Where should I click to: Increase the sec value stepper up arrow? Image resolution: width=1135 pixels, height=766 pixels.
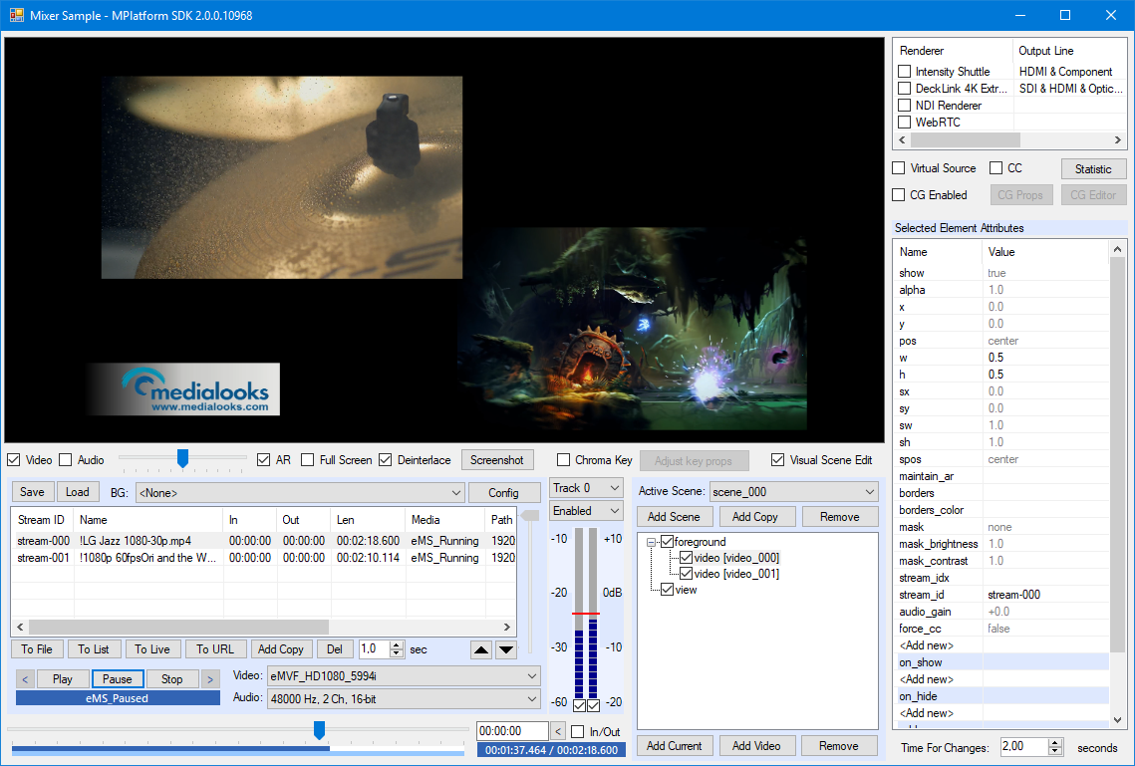coord(396,645)
